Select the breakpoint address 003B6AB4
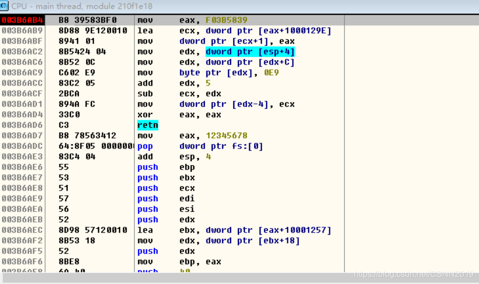479x284 pixels. (x=22, y=20)
